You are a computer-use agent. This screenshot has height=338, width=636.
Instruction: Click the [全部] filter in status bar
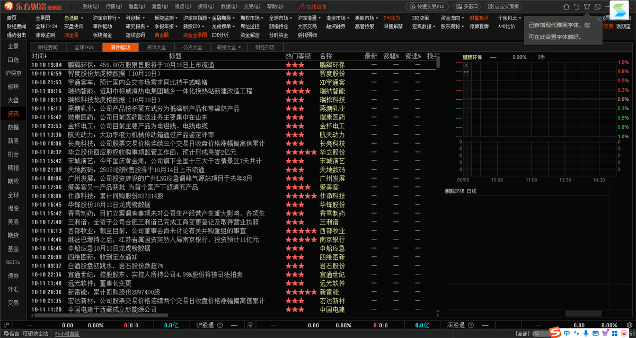[x=523, y=334]
